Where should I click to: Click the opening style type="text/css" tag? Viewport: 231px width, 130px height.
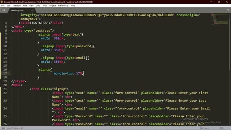(32, 31)
